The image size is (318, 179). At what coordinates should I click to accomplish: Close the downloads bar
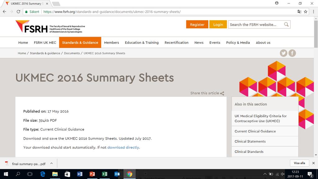click(x=313, y=163)
